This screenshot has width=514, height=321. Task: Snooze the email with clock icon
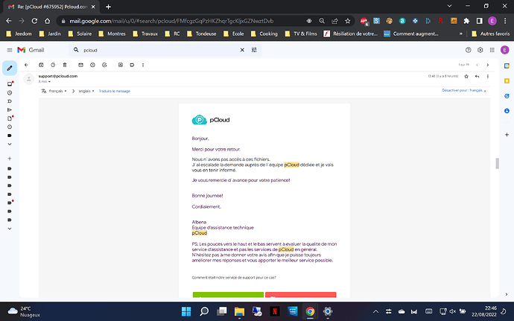click(x=92, y=65)
